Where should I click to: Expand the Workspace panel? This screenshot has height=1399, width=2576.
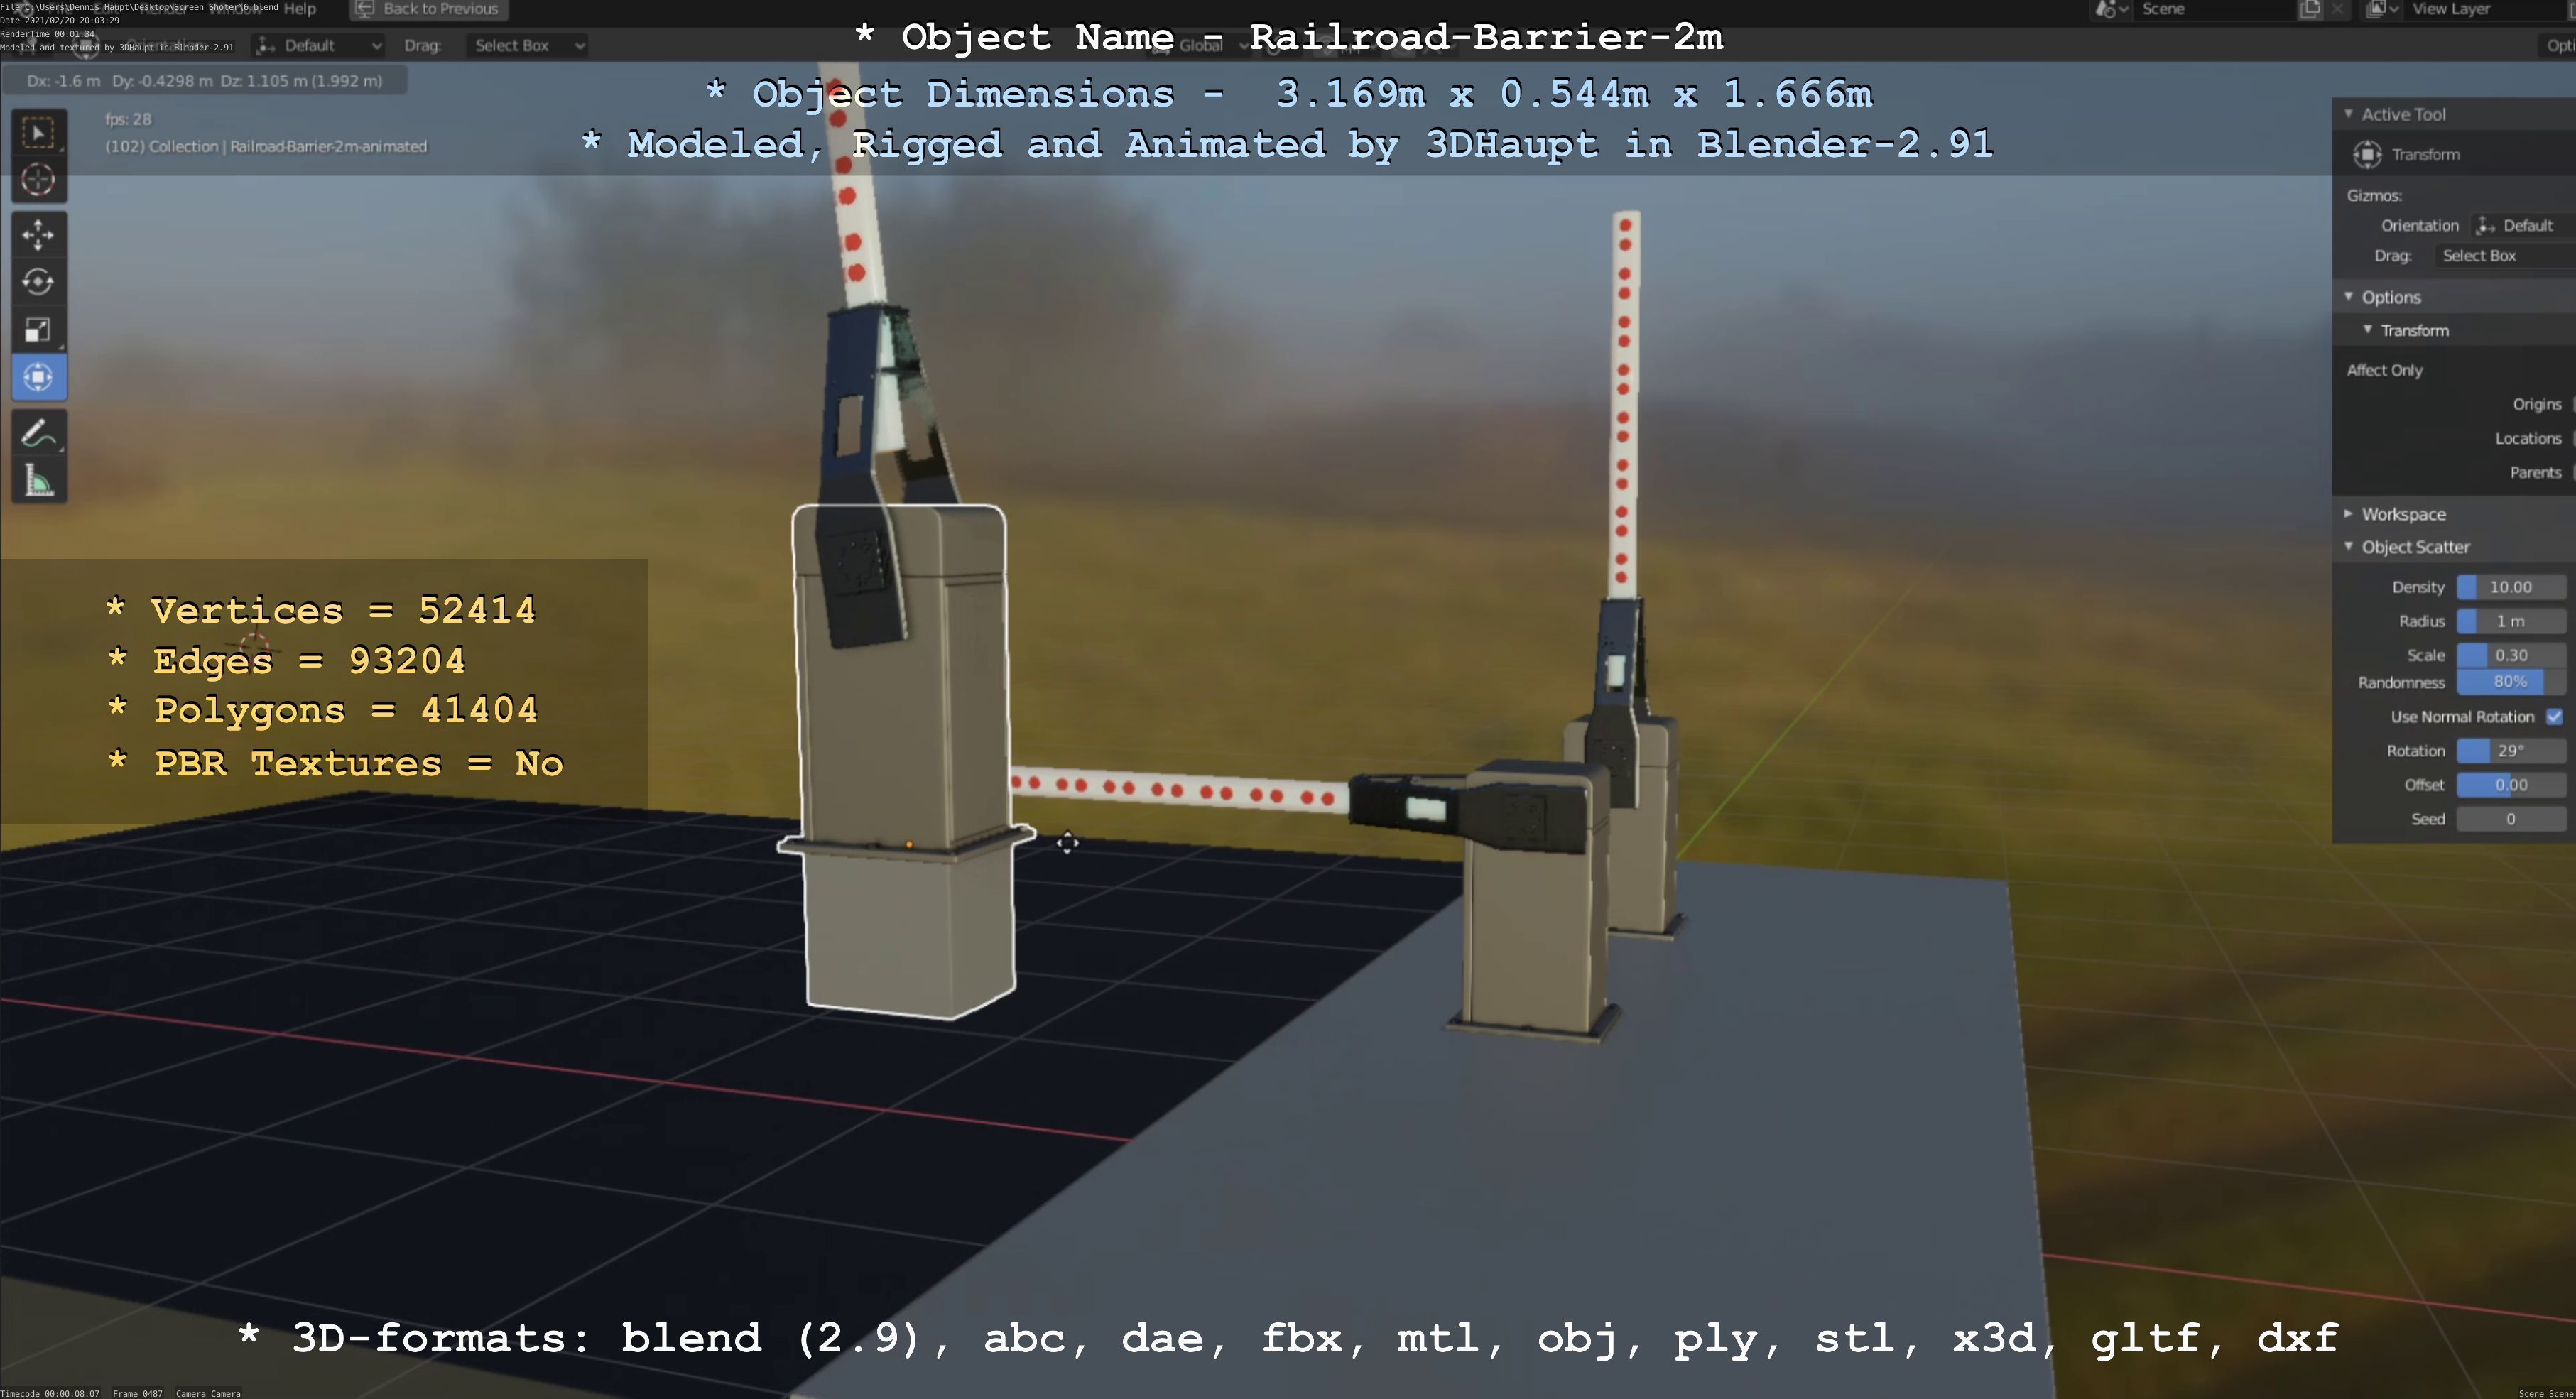tap(2349, 514)
